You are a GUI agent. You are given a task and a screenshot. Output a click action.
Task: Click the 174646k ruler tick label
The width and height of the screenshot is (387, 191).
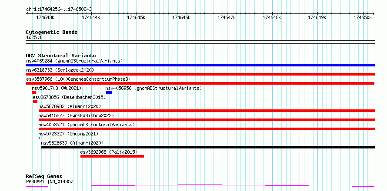coord(181,17)
